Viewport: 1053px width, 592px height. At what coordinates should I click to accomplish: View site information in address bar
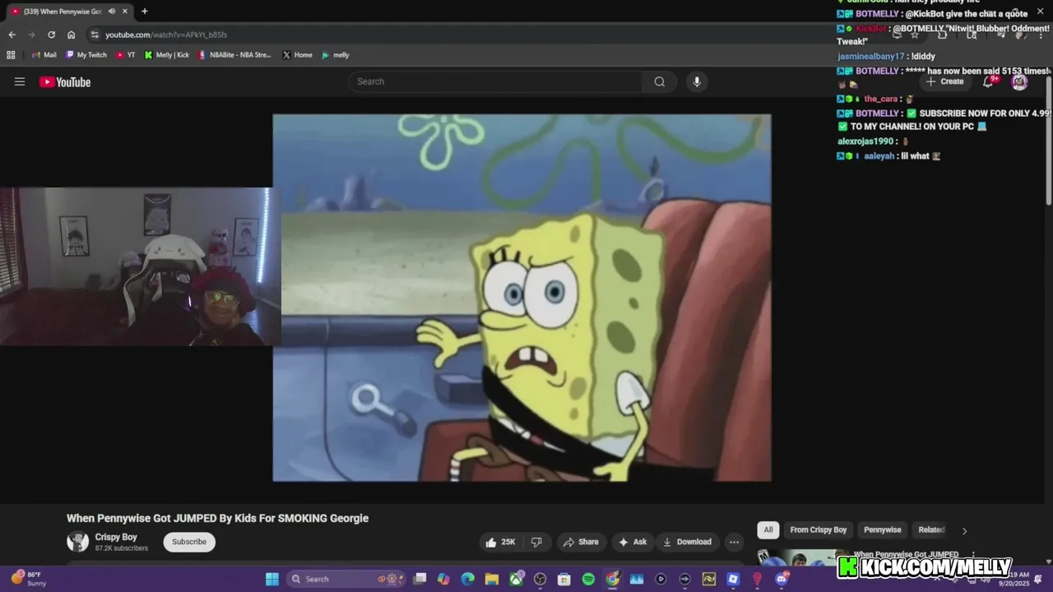point(95,35)
